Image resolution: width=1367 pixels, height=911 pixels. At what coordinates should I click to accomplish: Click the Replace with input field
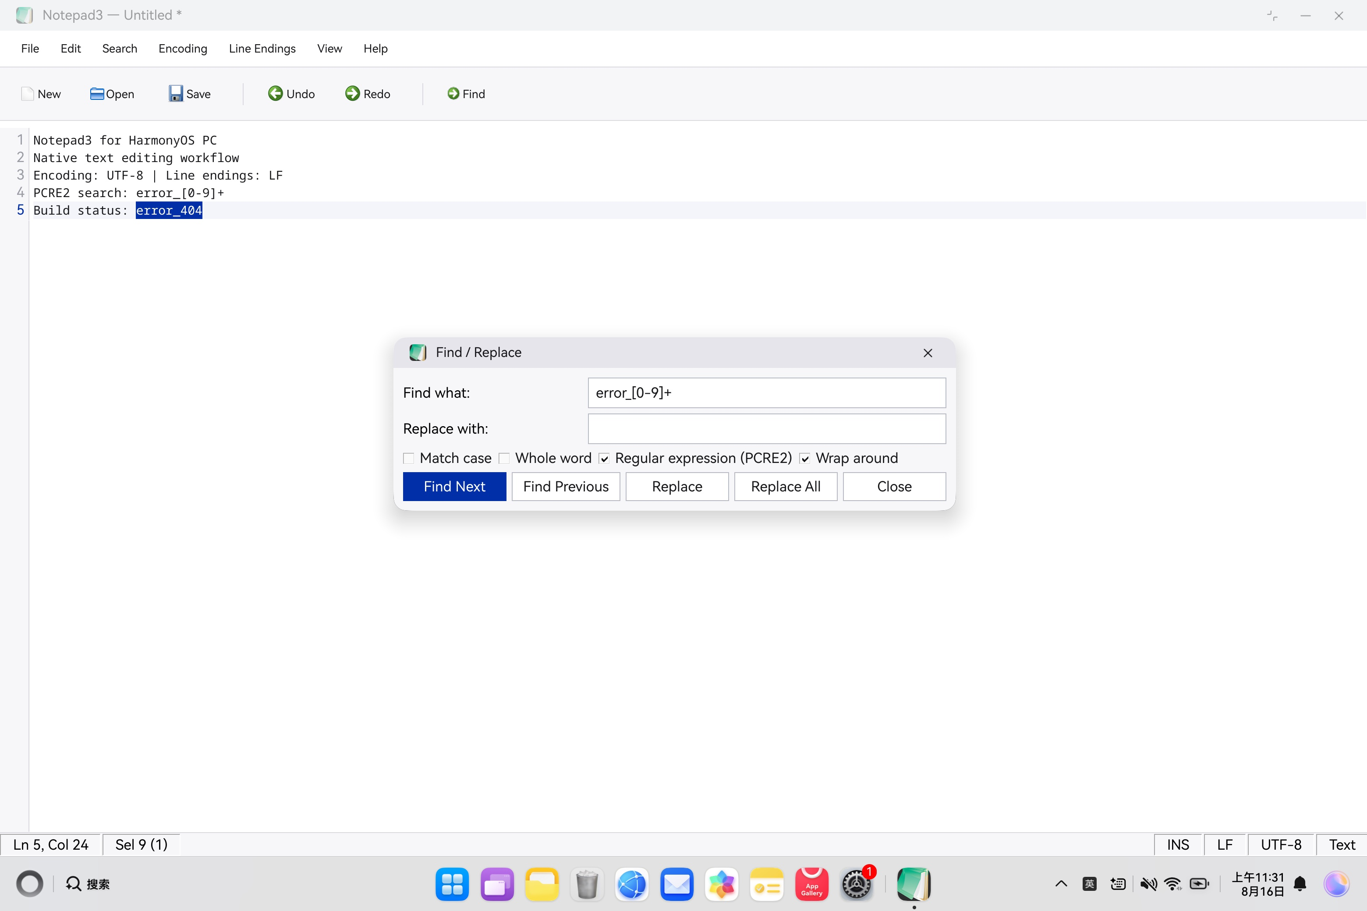767,429
